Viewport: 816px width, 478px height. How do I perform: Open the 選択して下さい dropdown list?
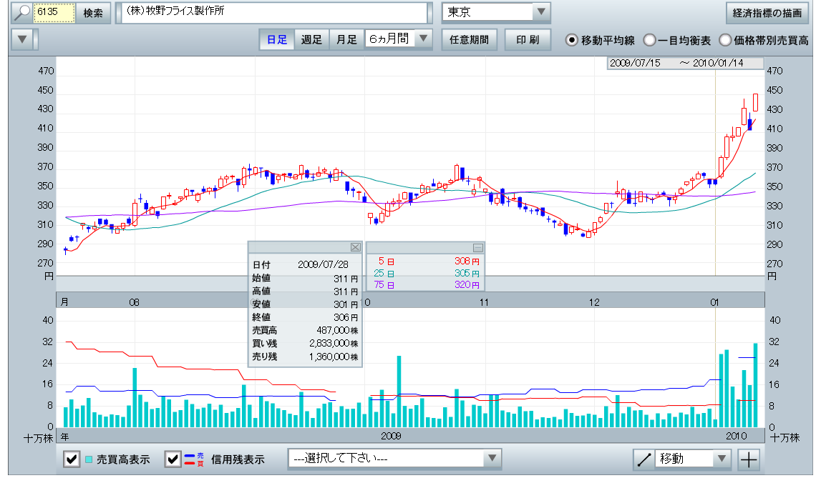[492, 459]
